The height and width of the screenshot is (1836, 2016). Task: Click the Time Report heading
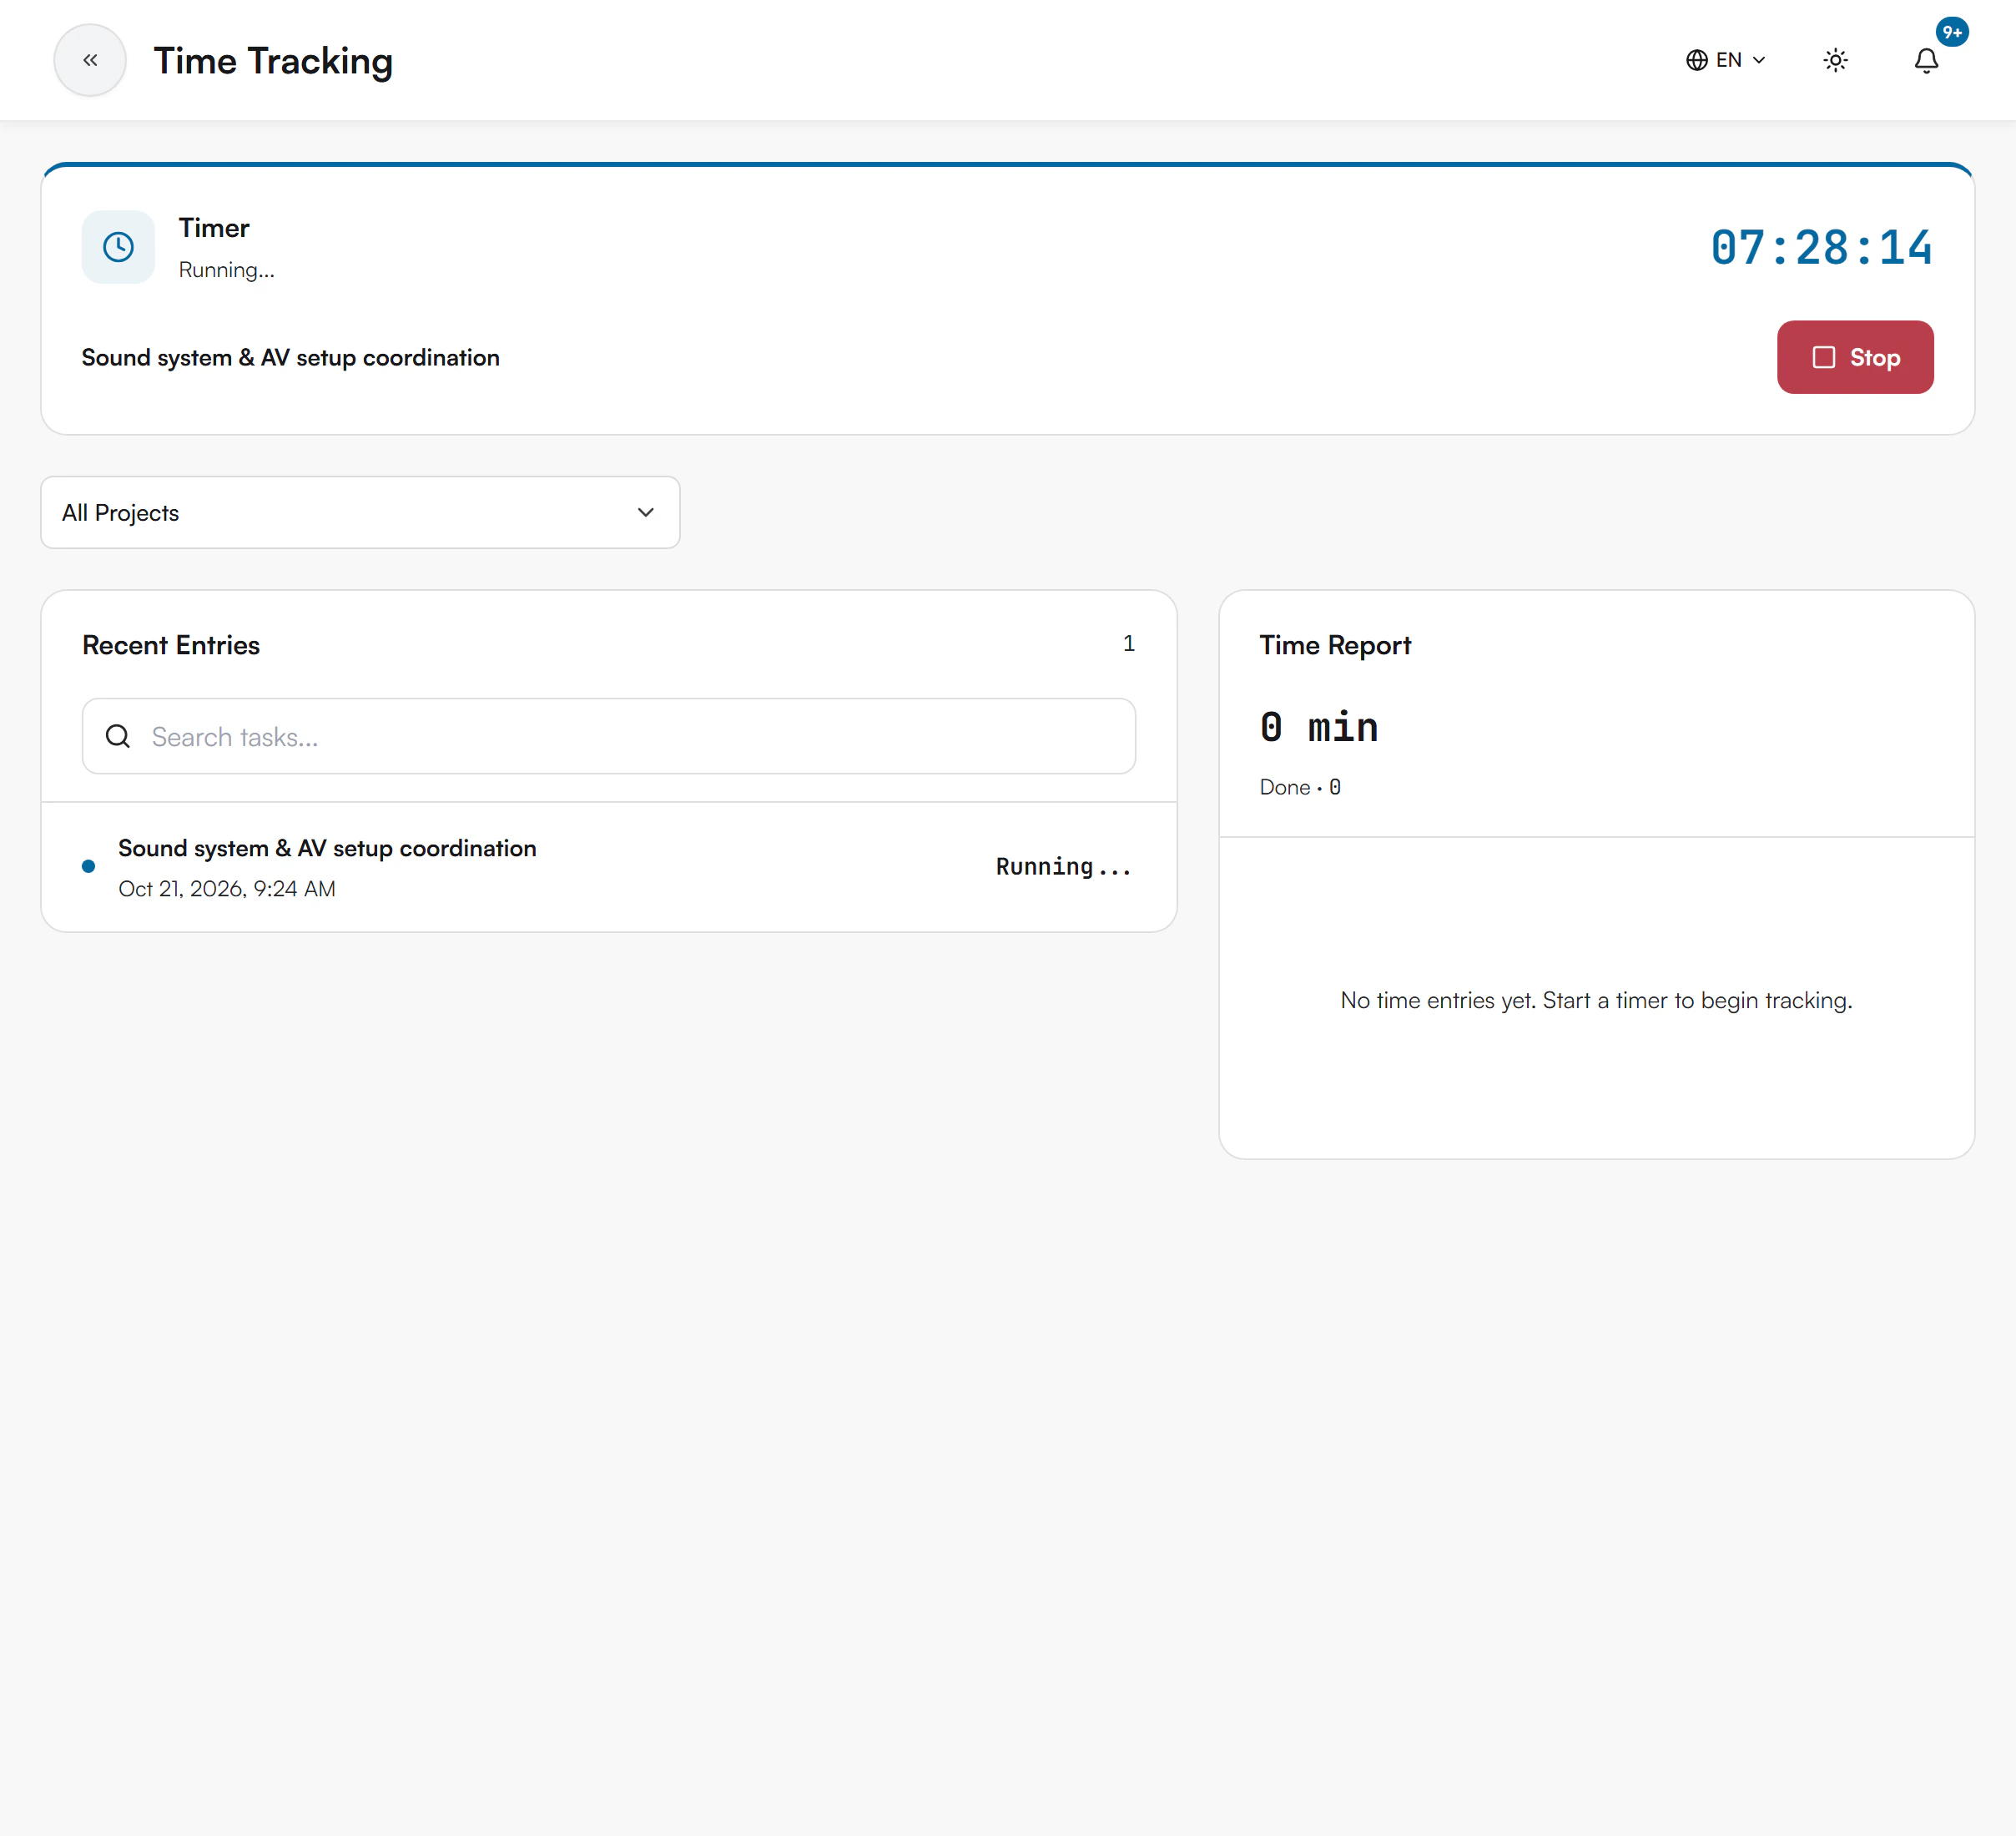pyautogui.click(x=1335, y=645)
